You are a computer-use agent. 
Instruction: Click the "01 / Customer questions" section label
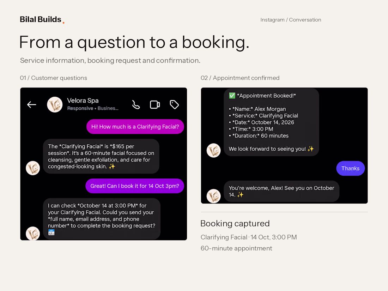pyautogui.click(x=54, y=78)
